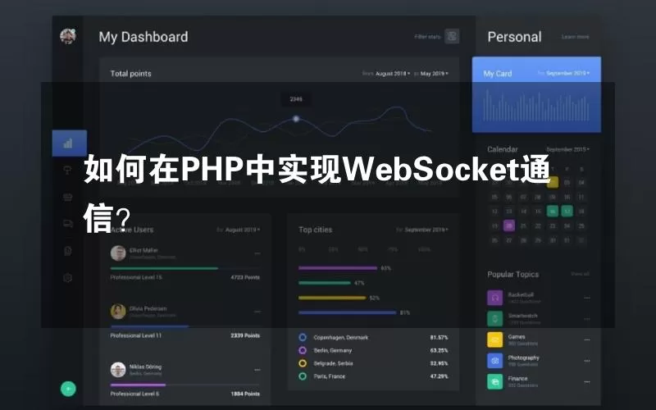The height and width of the screenshot is (410, 656).
Task: Toggle the Paris, France legend circle
Action: (x=303, y=376)
